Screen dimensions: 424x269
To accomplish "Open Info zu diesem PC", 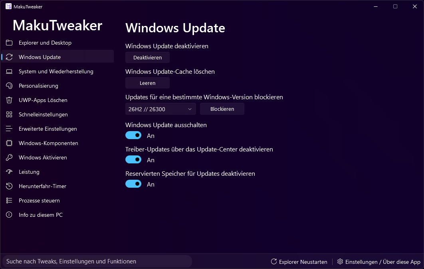I will pos(57,215).
